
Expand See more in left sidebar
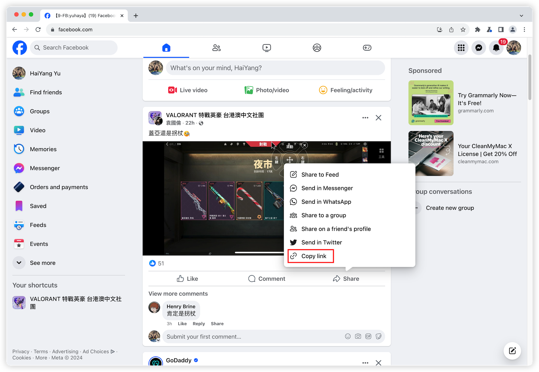coord(34,263)
